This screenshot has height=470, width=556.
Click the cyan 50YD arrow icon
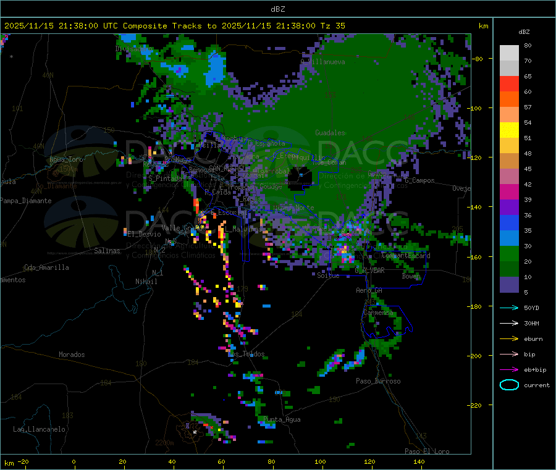[509, 308]
